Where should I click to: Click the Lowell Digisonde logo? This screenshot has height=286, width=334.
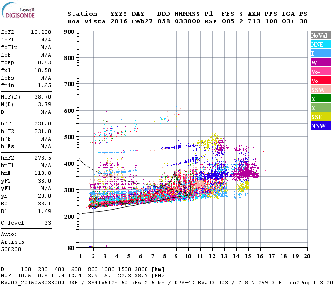18,10
